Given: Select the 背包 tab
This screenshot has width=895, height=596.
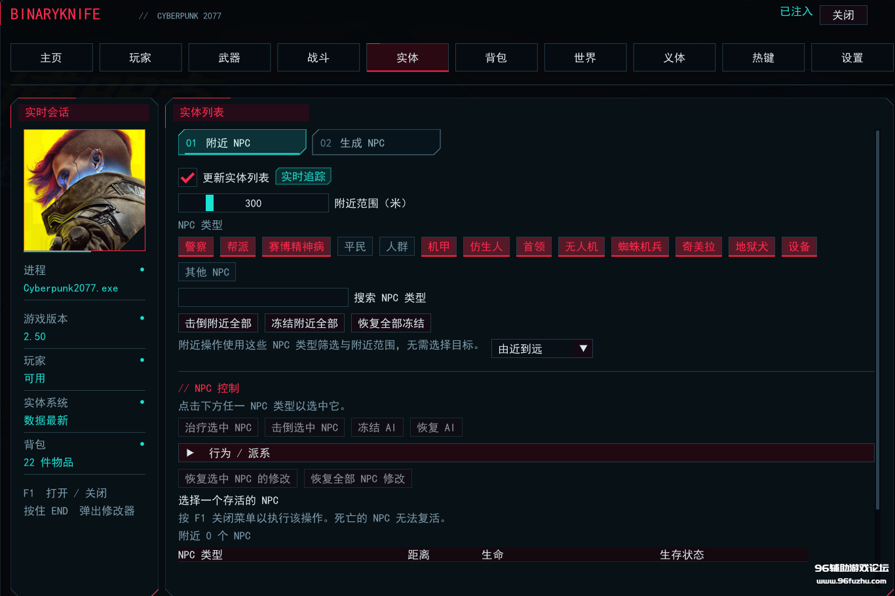Looking at the screenshot, I should tap(496, 58).
